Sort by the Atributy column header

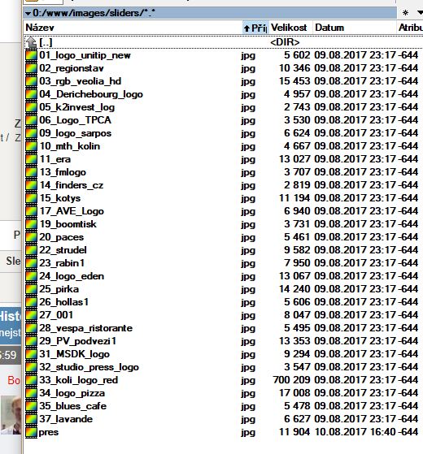coord(410,28)
